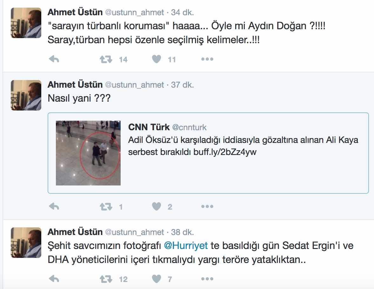Retweet the 'Nasıl yani ???' tweet
Image resolution: width=374 pixels, height=289 pixels.
tap(106, 207)
